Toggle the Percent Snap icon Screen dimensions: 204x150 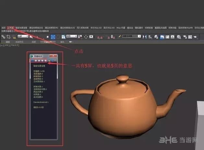109,37
